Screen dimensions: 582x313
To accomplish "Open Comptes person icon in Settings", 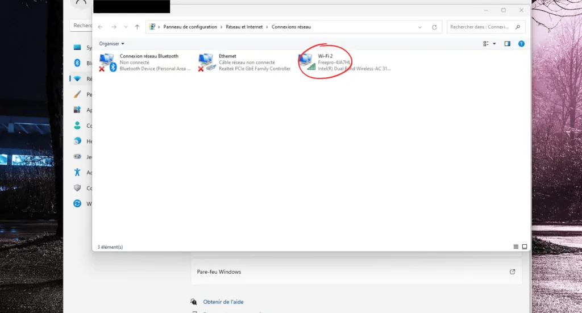I will click(x=77, y=126).
